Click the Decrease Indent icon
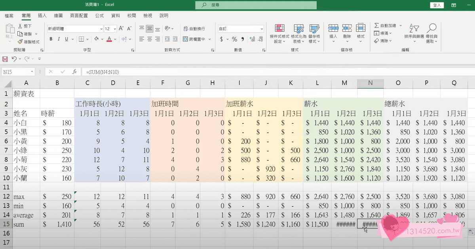The height and width of the screenshot is (249, 475). tap(167, 39)
